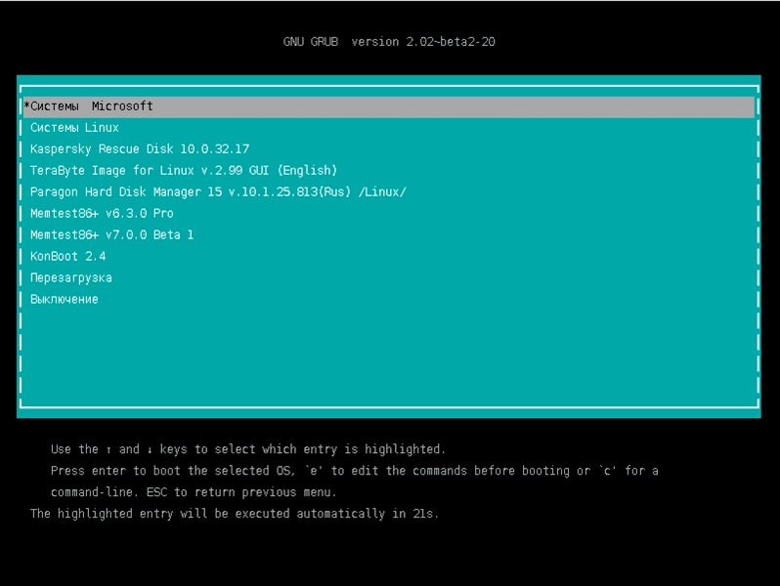Select the Перезагрузка reboot entry
This screenshot has width=780, height=586.
[x=71, y=277]
